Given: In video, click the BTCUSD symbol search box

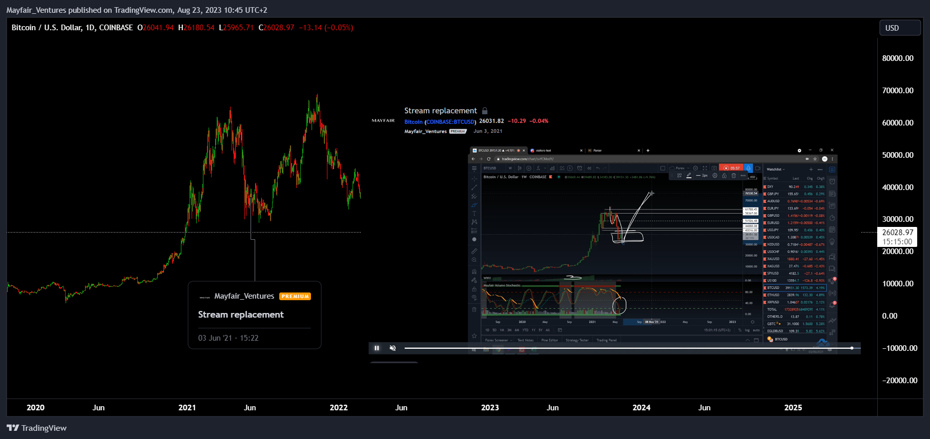Looking at the screenshot, I should pyautogui.click(x=492, y=168).
